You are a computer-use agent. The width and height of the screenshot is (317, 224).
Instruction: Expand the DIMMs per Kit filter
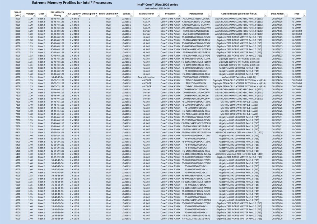coord(97,16)
